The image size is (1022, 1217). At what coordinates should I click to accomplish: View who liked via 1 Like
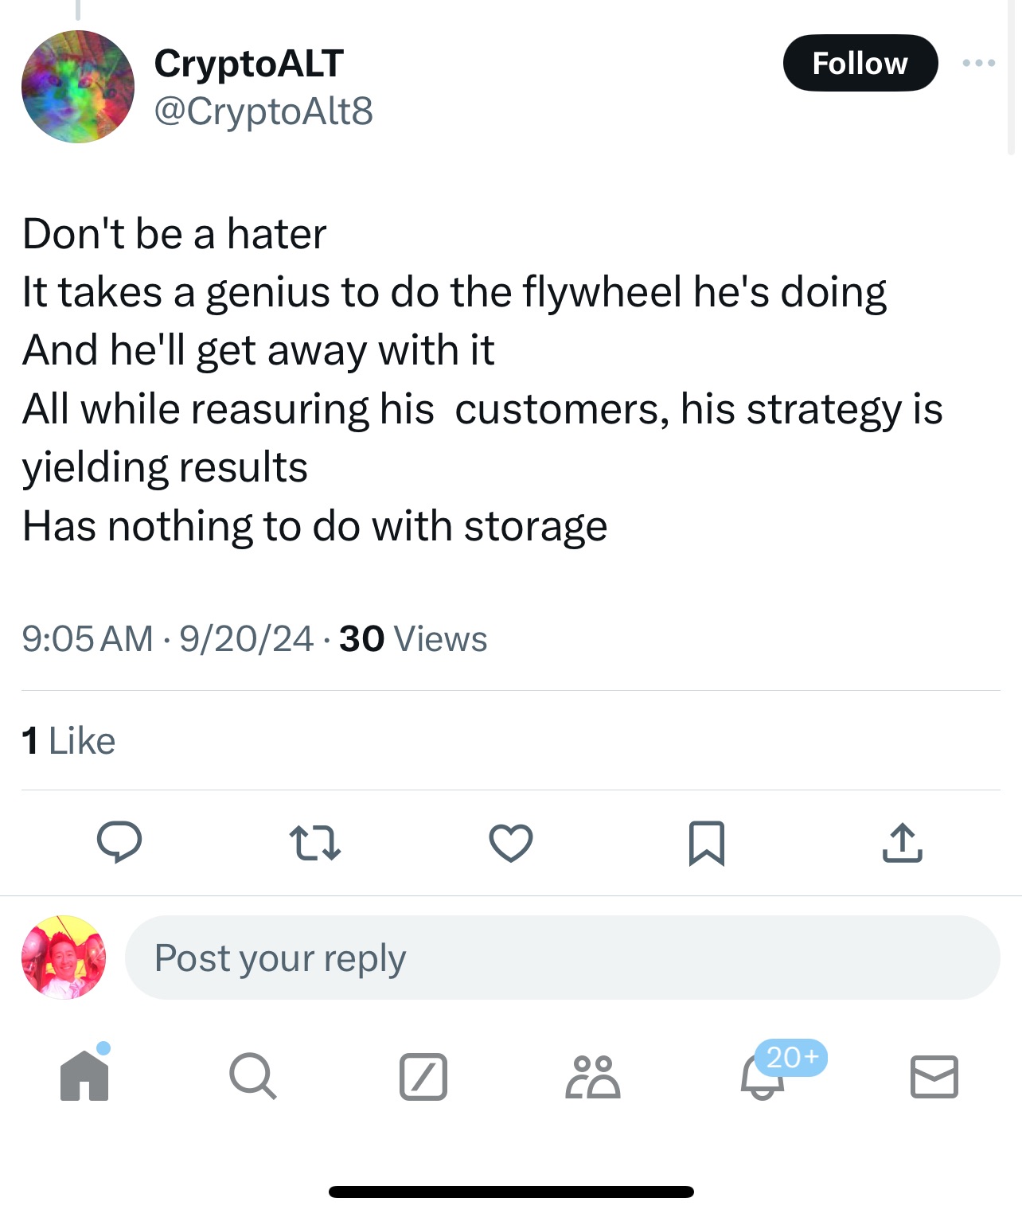click(x=69, y=741)
